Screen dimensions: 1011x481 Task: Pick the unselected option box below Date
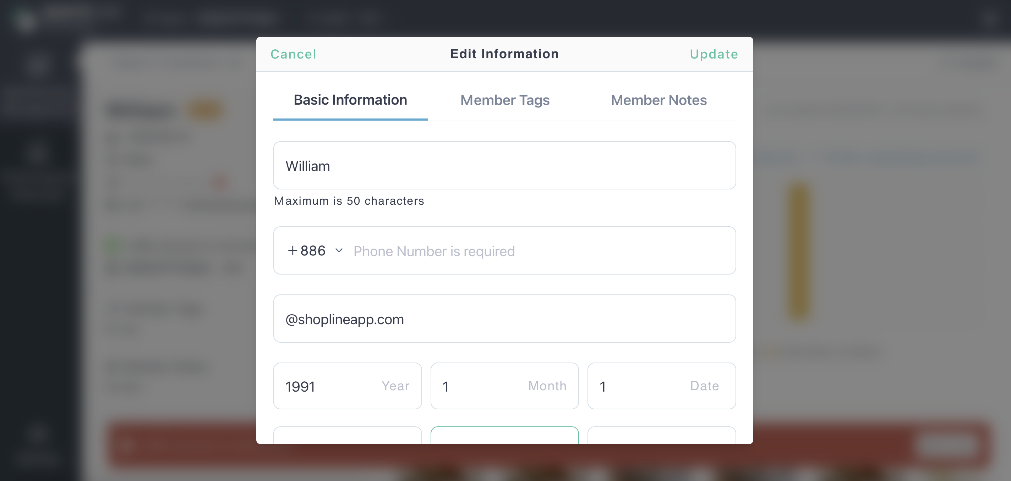click(661, 436)
